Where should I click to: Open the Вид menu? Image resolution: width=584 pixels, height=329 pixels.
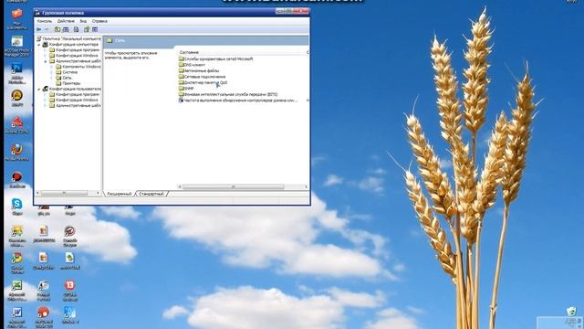click(83, 21)
